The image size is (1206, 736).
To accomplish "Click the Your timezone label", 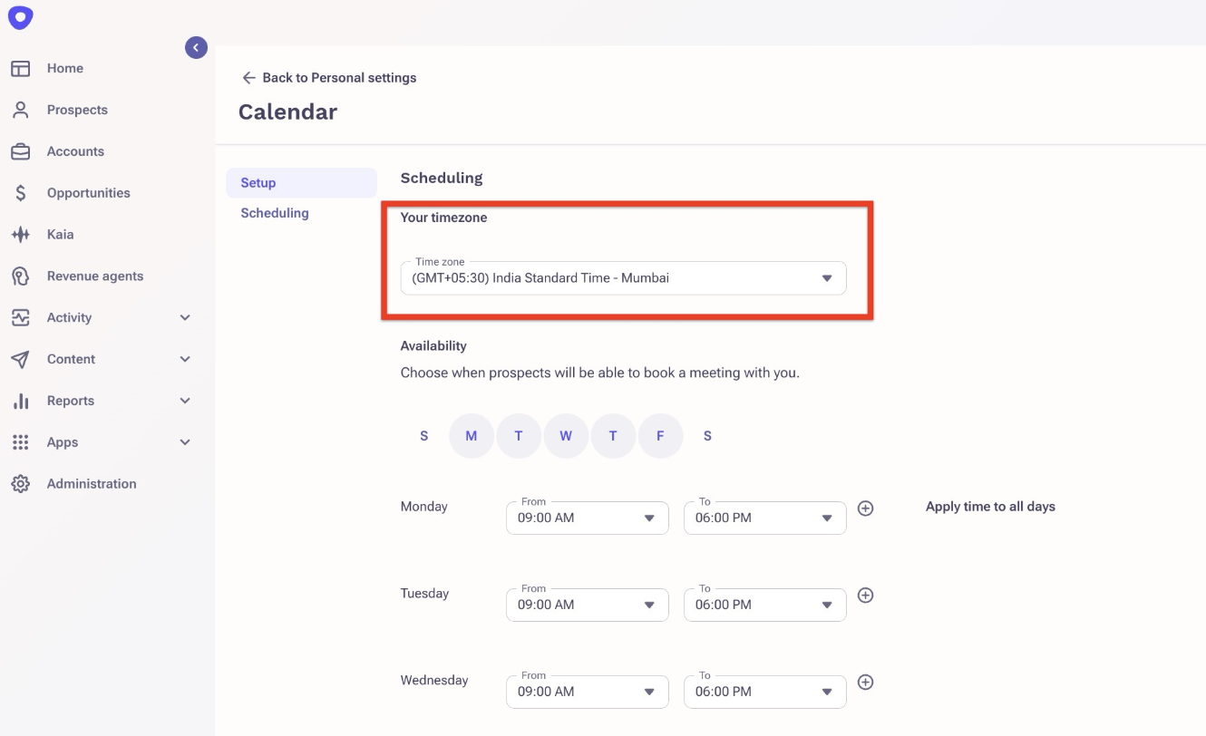I will (444, 218).
